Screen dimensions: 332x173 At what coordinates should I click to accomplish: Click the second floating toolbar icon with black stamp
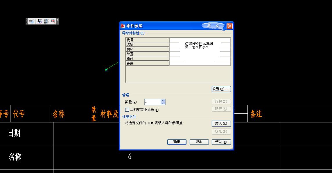pos(40,21)
